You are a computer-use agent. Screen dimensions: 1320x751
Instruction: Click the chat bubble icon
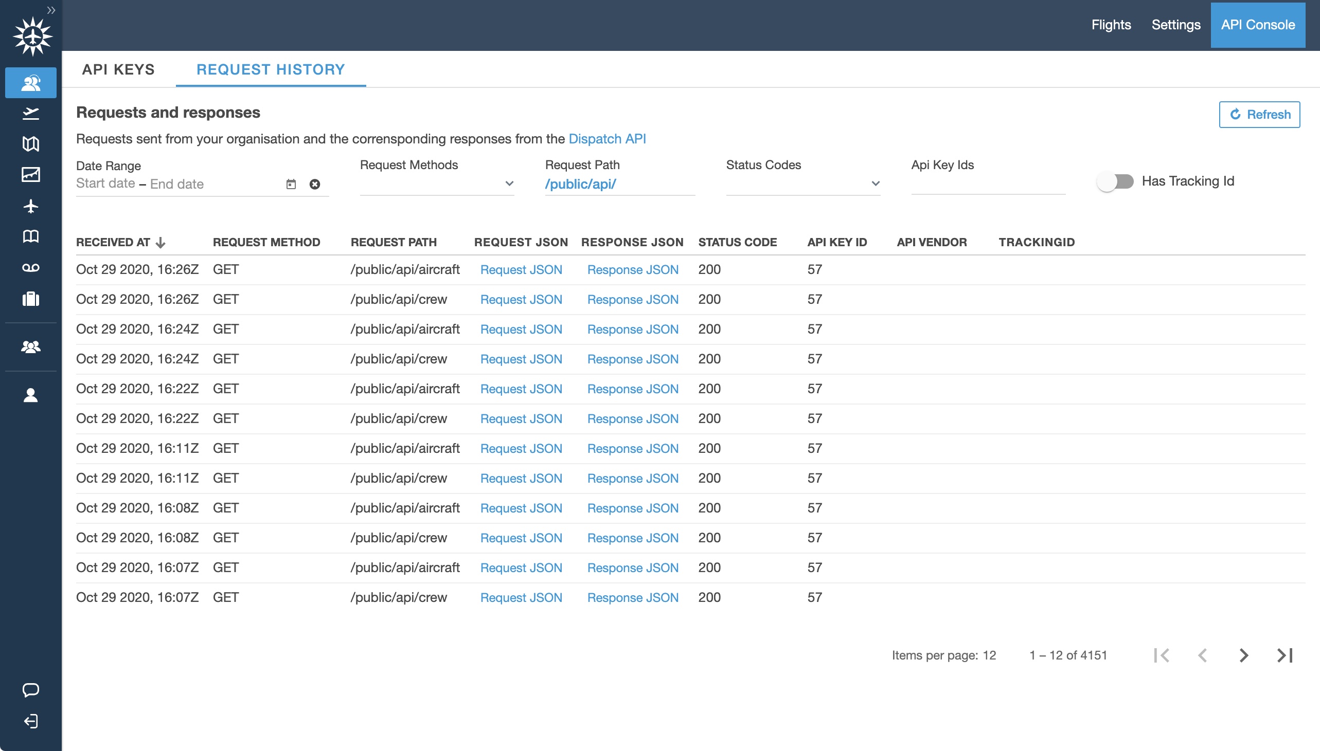pyautogui.click(x=30, y=690)
